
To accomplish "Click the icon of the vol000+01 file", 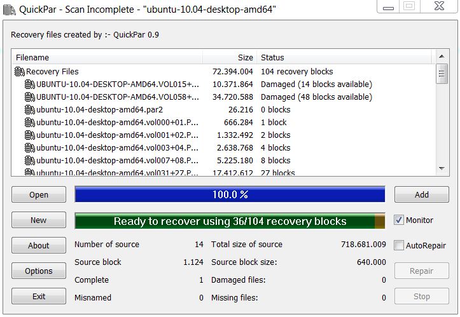I will coord(30,122).
